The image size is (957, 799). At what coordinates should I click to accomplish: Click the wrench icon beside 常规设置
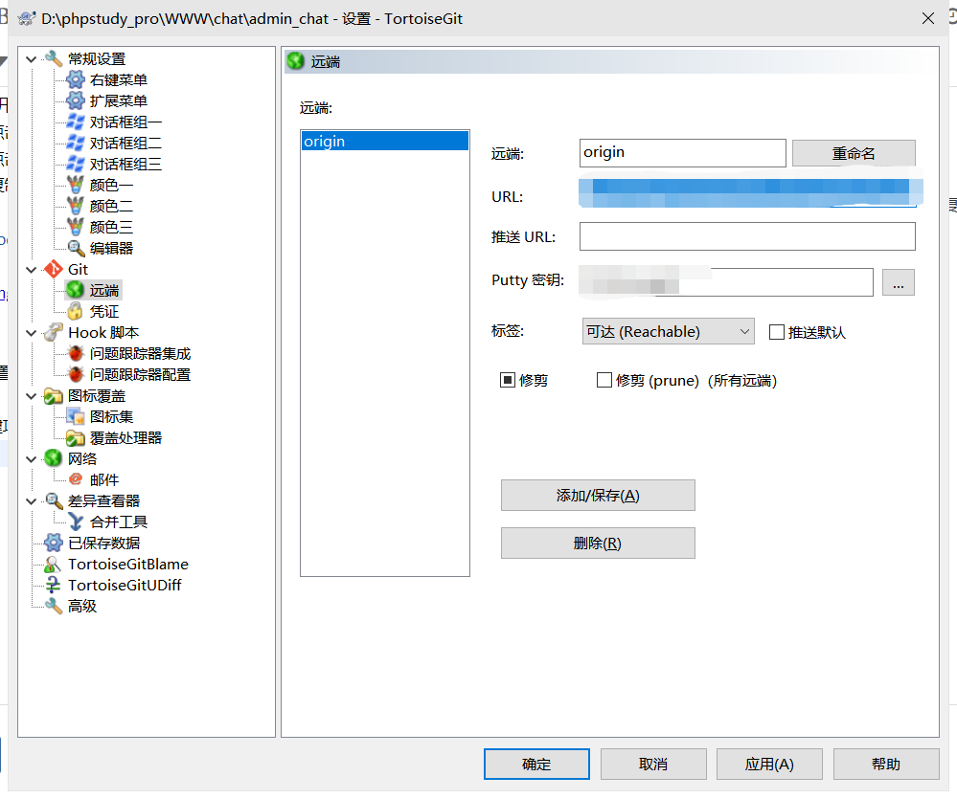[54, 58]
